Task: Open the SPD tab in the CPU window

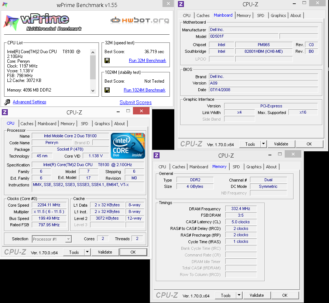Action: click(x=84, y=124)
